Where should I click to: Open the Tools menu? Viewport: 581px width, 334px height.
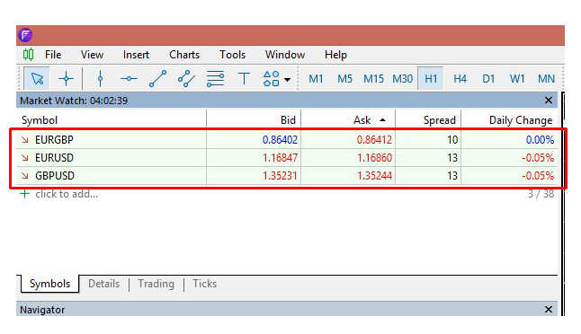[x=232, y=55]
